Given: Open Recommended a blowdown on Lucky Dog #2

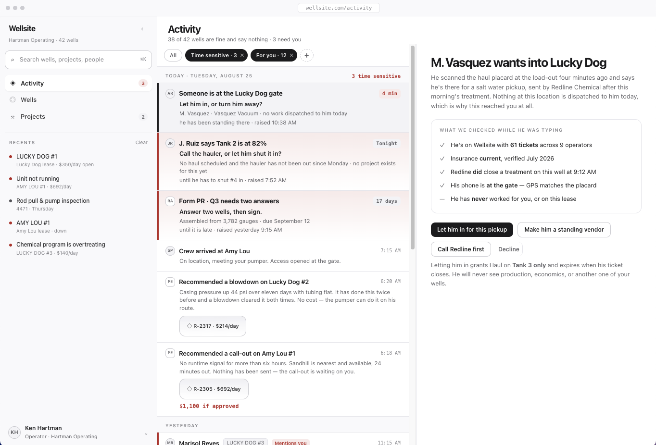Looking at the screenshot, I should tap(283, 307).
